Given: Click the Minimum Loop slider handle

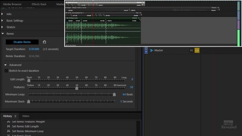Looking at the screenshot, I should click(x=114, y=94).
